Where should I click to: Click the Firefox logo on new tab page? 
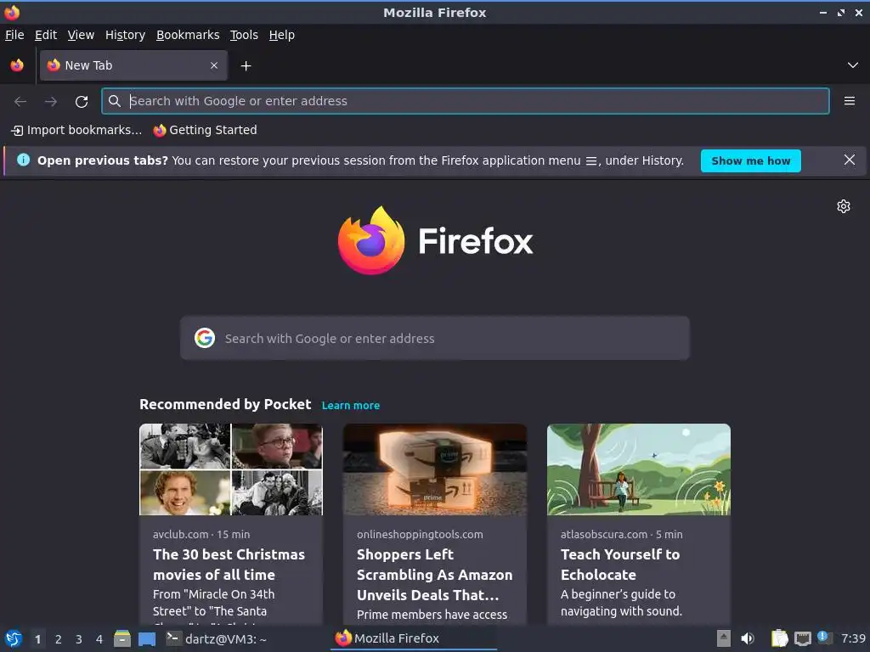[435, 240]
